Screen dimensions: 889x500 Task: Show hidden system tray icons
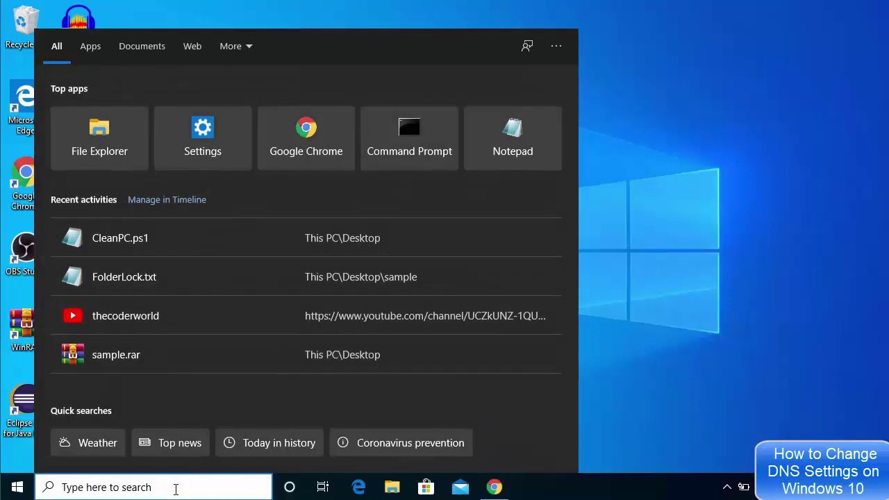[x=727, y=487]
